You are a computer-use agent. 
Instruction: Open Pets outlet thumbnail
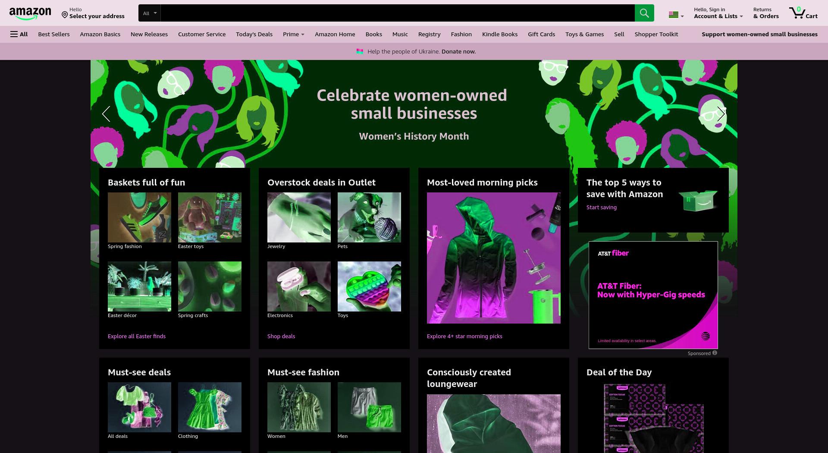369,217
